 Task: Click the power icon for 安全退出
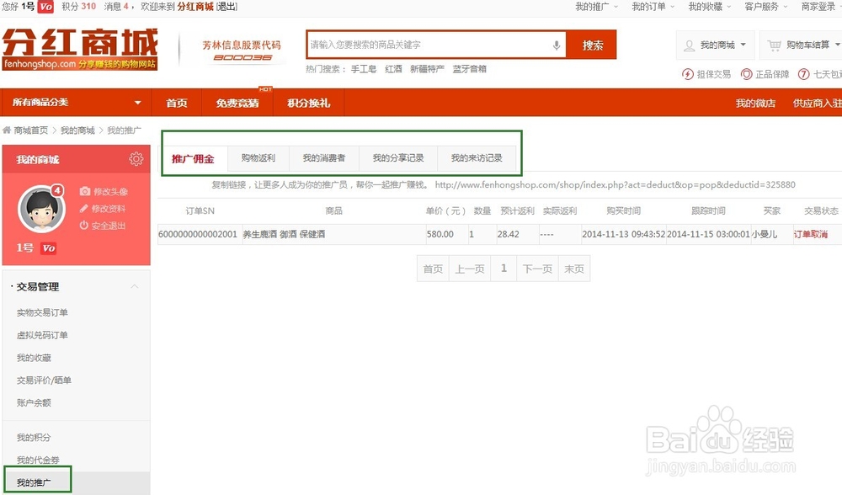pyautogui.click(x=83, y=226)
